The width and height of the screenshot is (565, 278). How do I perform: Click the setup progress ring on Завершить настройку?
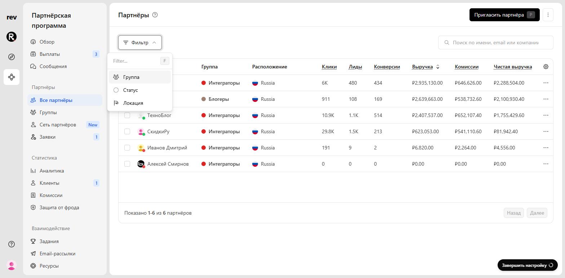551,265
